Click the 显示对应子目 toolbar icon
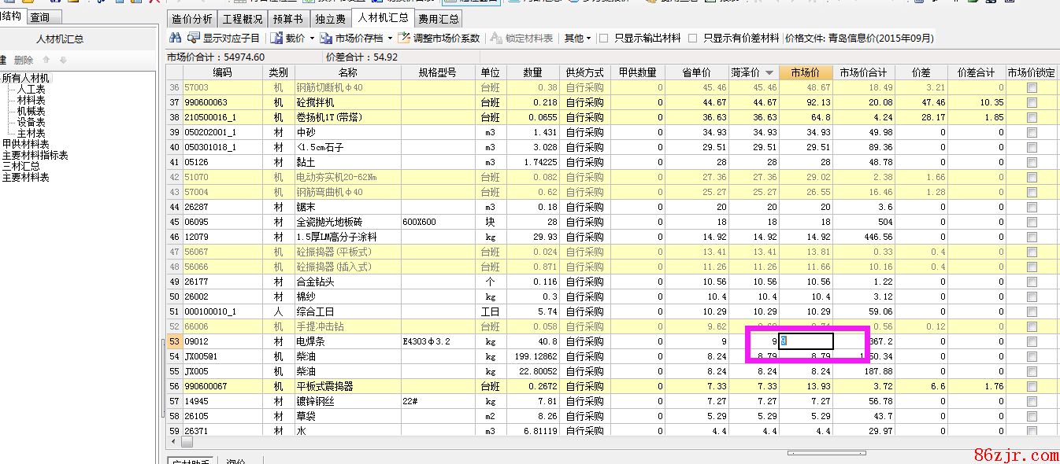The height and width of the screenshot is (464, 1060). tap(194, 38)
